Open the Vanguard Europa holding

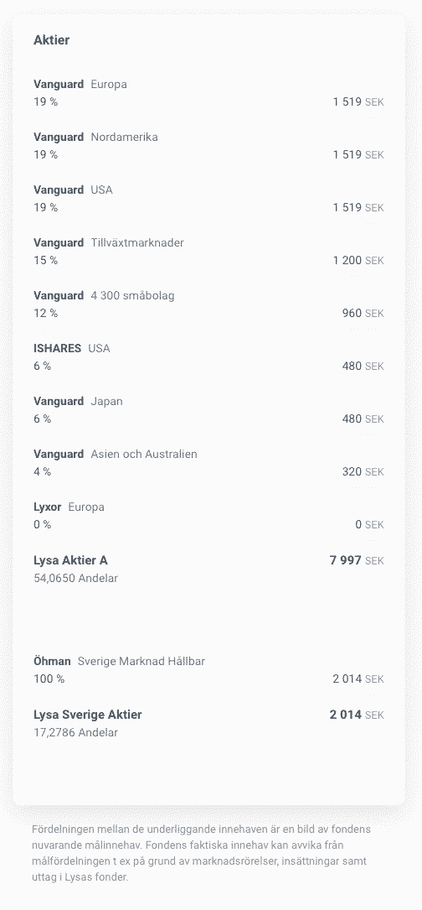point(208,93)
